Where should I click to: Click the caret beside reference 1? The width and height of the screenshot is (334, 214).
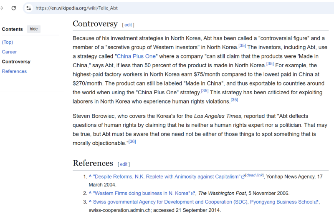coord(90,176)
